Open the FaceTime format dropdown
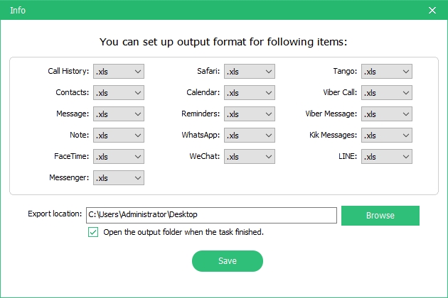Viewport: 448px width, 298px height. tap(119, 157)
